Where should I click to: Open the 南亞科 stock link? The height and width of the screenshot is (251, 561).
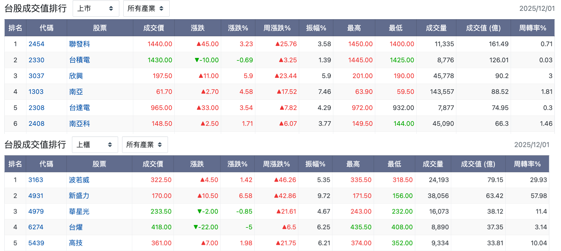coord(80,124)
